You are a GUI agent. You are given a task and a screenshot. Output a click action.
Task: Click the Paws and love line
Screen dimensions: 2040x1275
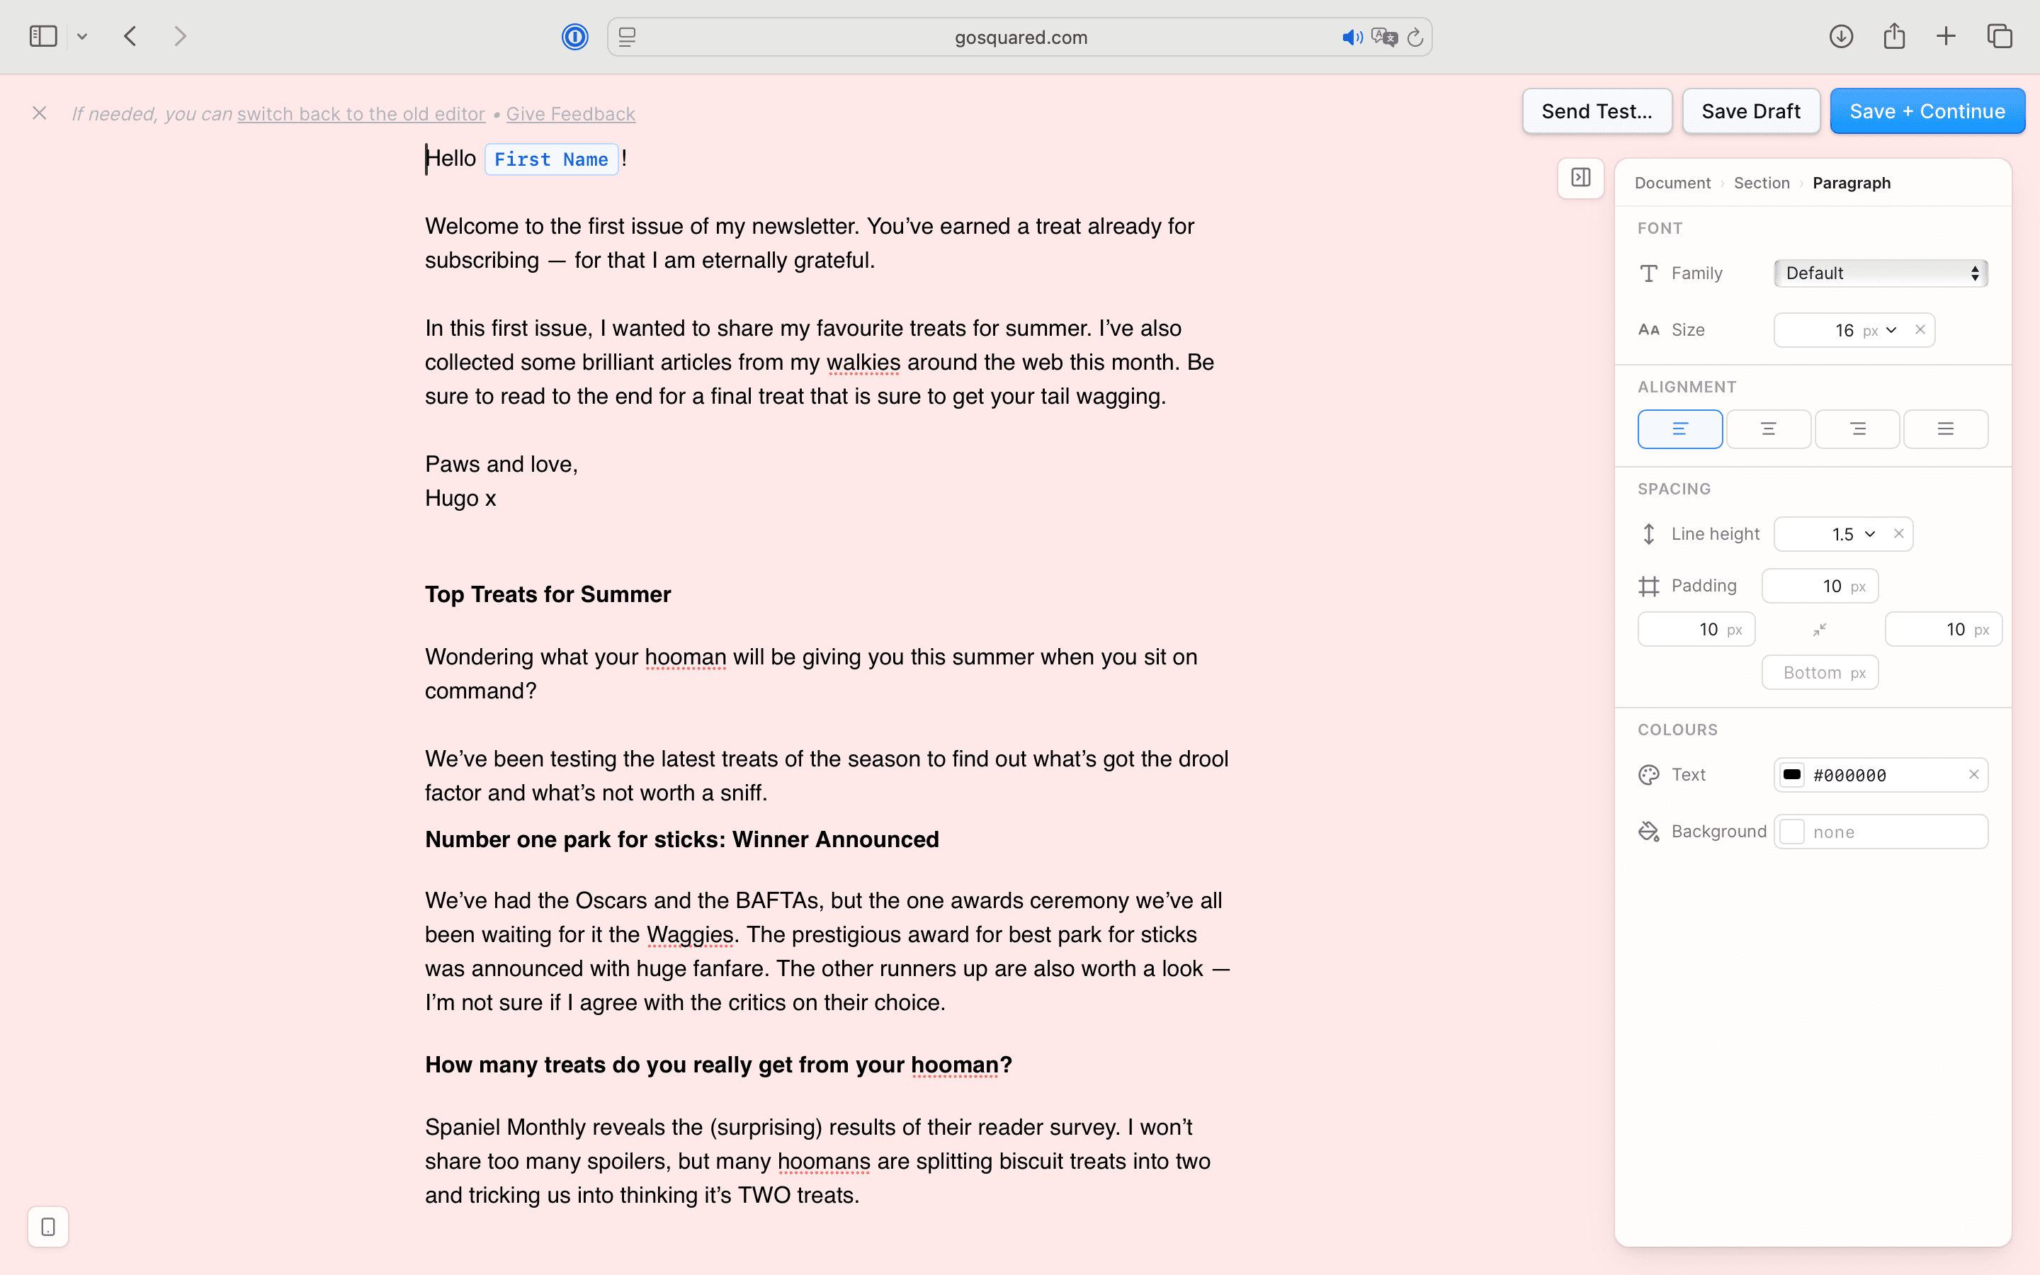501,465
